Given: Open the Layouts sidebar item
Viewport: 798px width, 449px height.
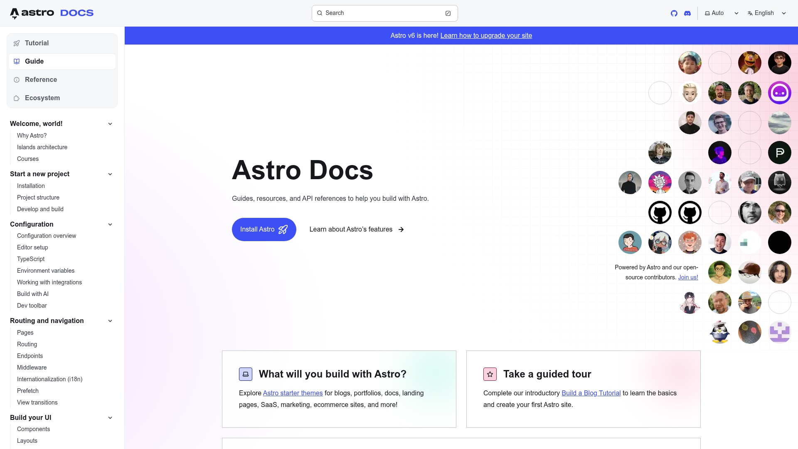Looking at the screenshot, I should (27, 441).
